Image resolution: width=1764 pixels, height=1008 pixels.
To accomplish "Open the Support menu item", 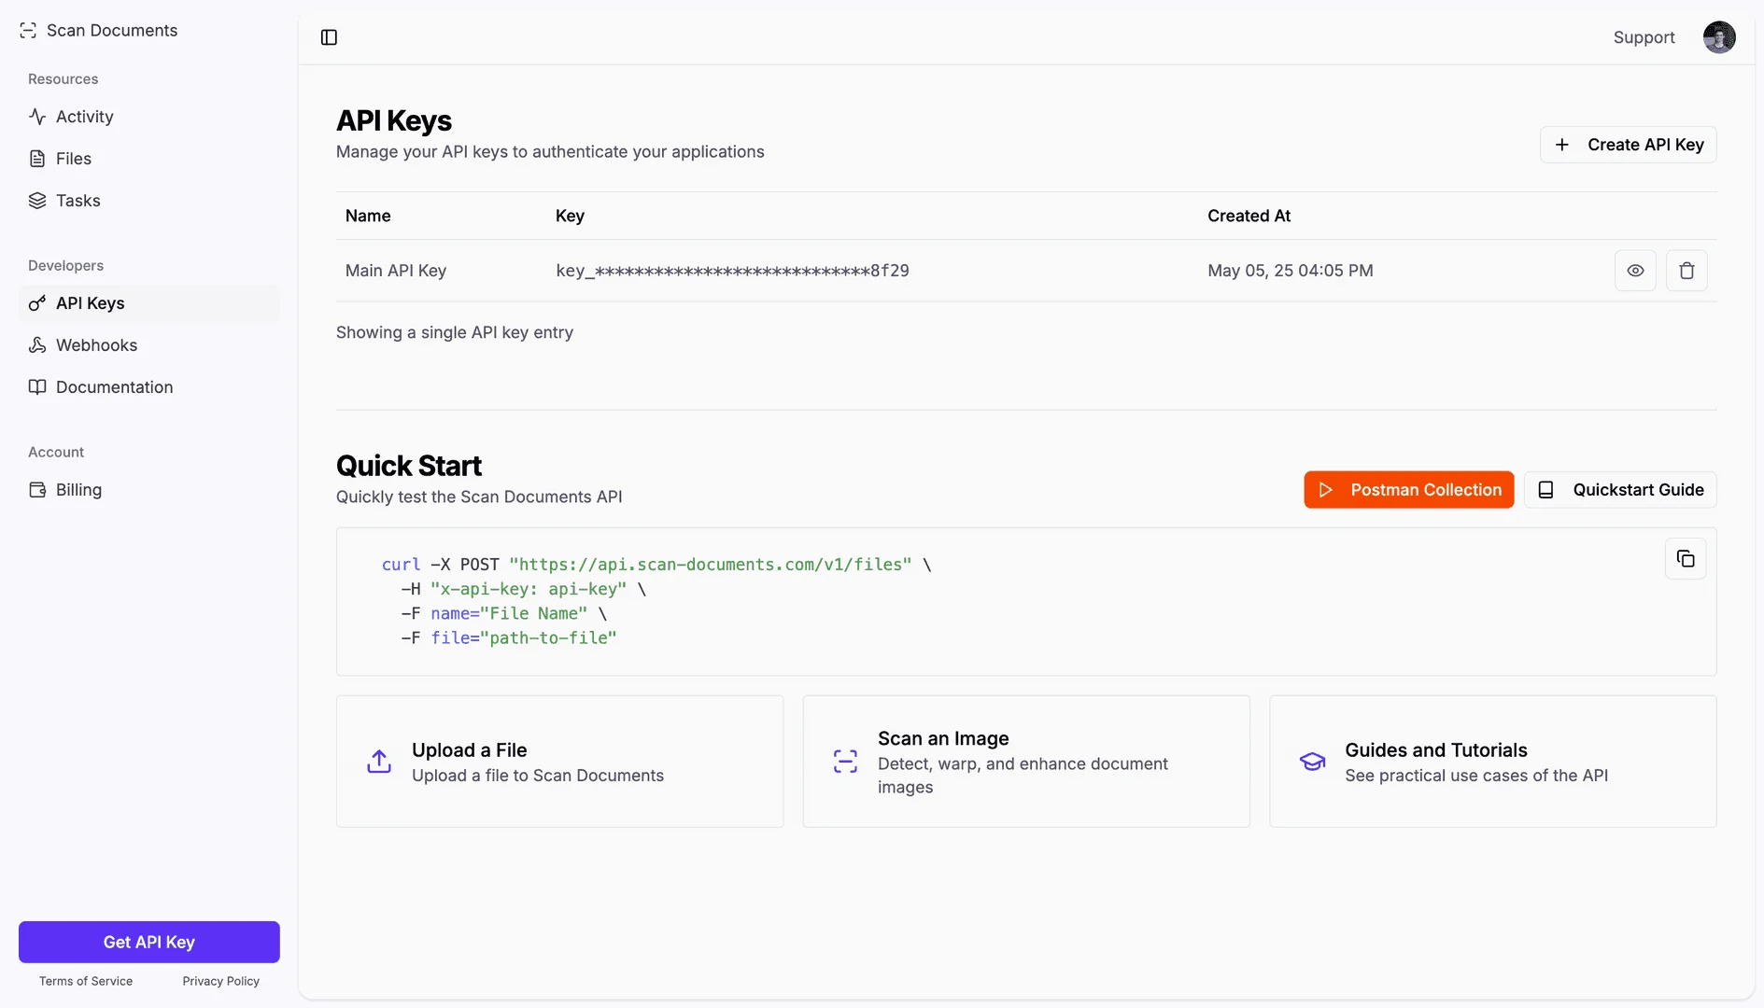I will [x=1644, y=37].
